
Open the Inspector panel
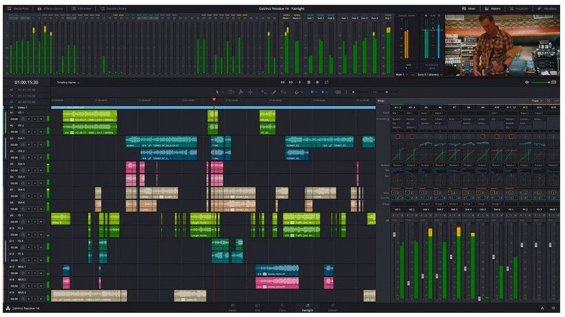click(519, 8)
